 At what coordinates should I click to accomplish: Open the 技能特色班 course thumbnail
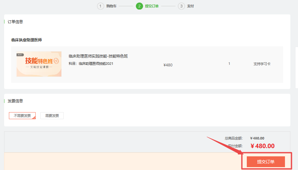coord(39,64)
